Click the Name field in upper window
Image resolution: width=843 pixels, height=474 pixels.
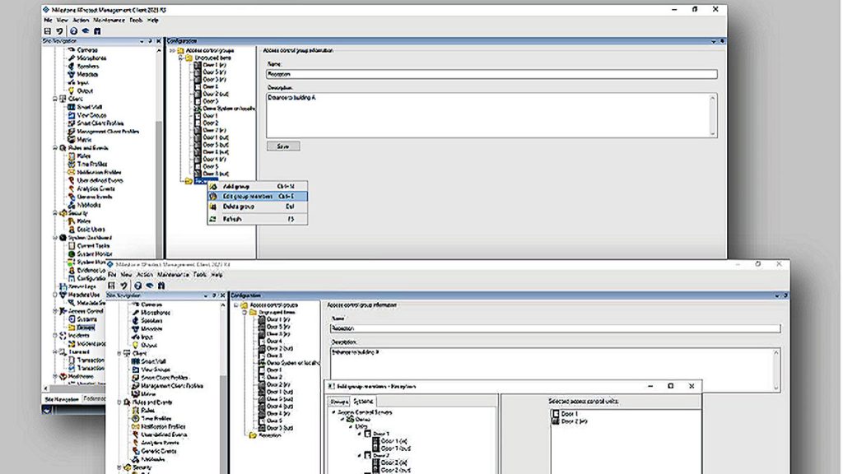click(x=491, y=74)
